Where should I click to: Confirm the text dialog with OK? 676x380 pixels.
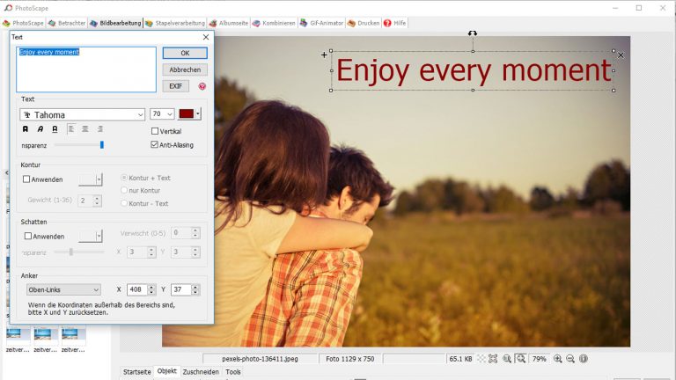(185, 53)
